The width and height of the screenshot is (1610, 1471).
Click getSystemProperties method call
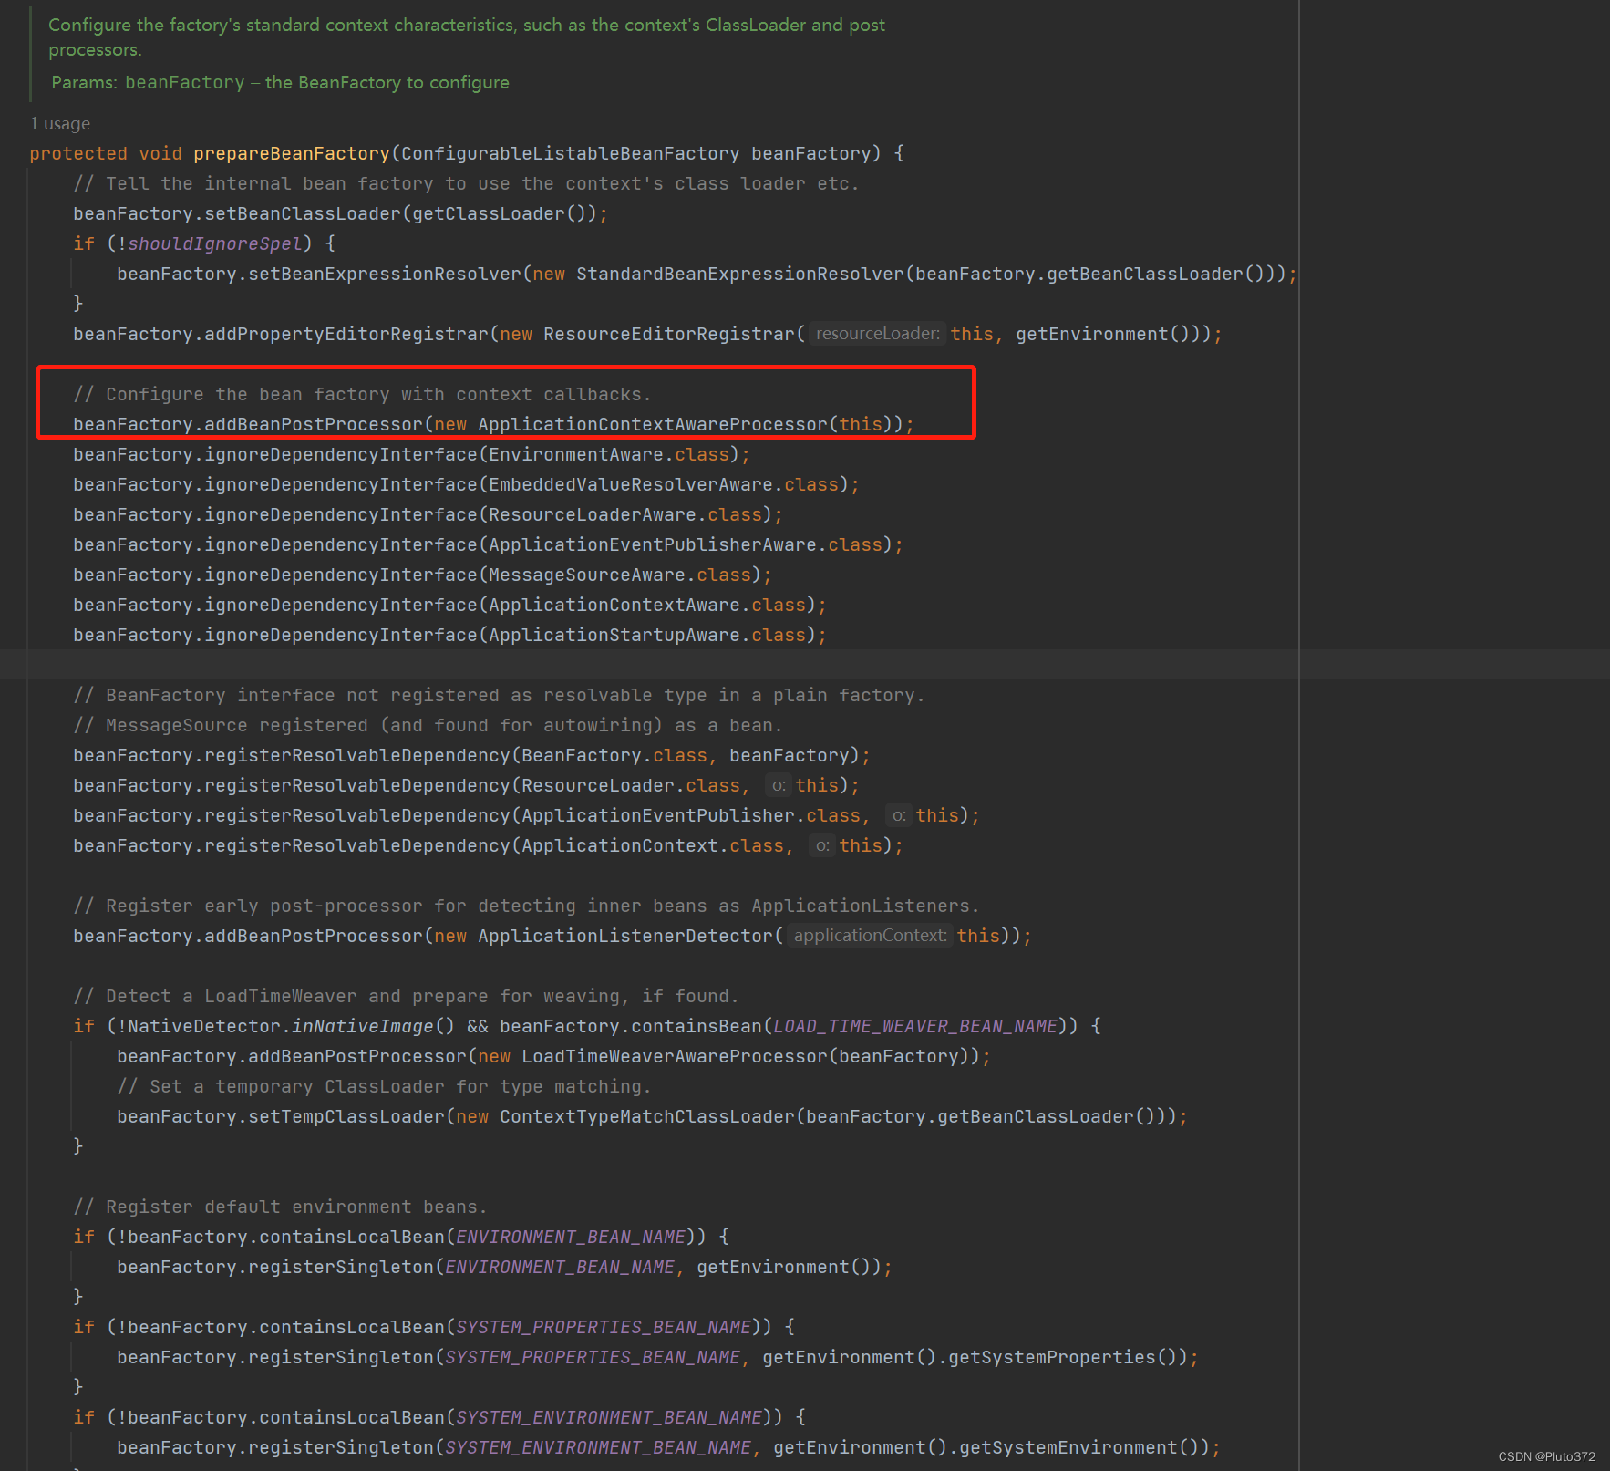click(x=1052, y=1357)
